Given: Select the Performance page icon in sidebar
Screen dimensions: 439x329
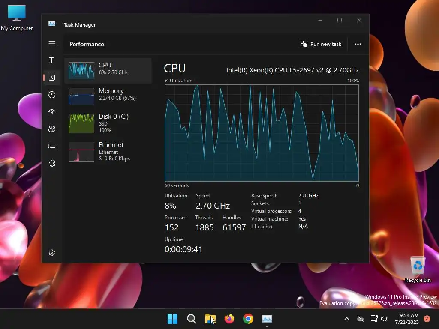Looking at the screenshot, I should tap(52, 78).
